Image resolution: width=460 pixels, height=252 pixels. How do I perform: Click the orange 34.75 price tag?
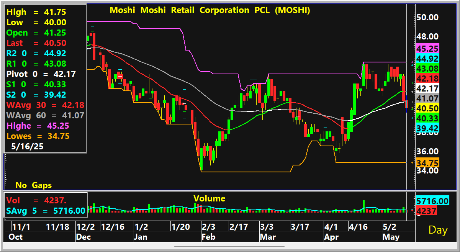point(427,163)
